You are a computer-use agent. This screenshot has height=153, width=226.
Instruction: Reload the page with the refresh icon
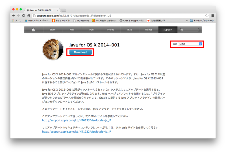[x=23, y=16]
